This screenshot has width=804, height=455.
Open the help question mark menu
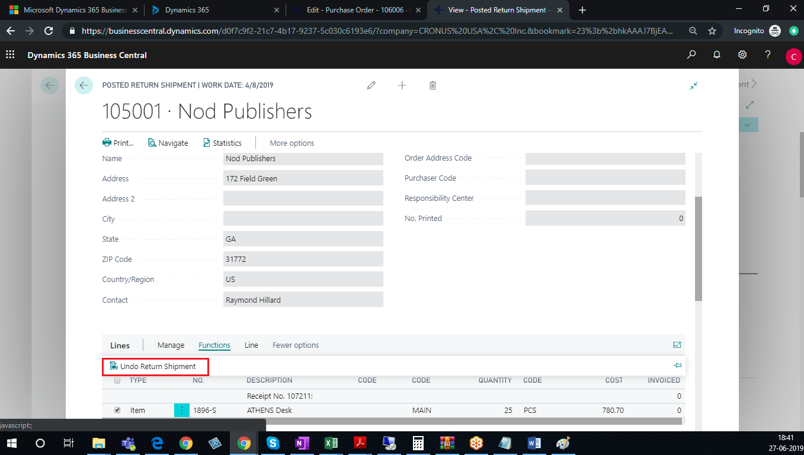768,55
